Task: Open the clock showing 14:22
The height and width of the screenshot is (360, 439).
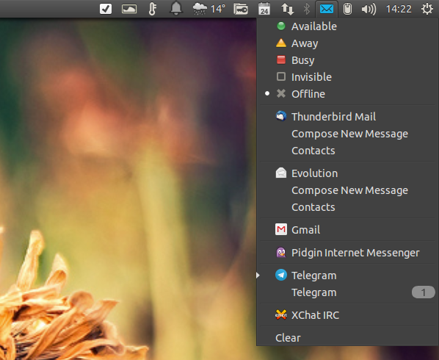Action: 399,9
